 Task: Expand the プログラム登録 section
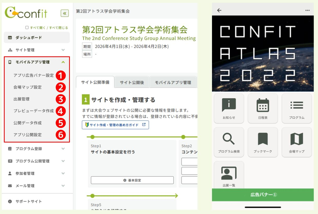point(37,149)
